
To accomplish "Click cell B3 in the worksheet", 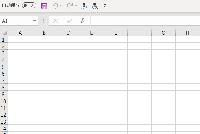I will click(x=44, y=53).
